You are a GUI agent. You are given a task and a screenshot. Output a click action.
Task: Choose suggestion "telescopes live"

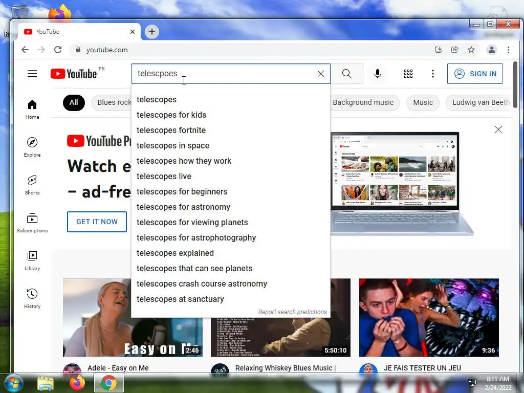click(231, 177)
